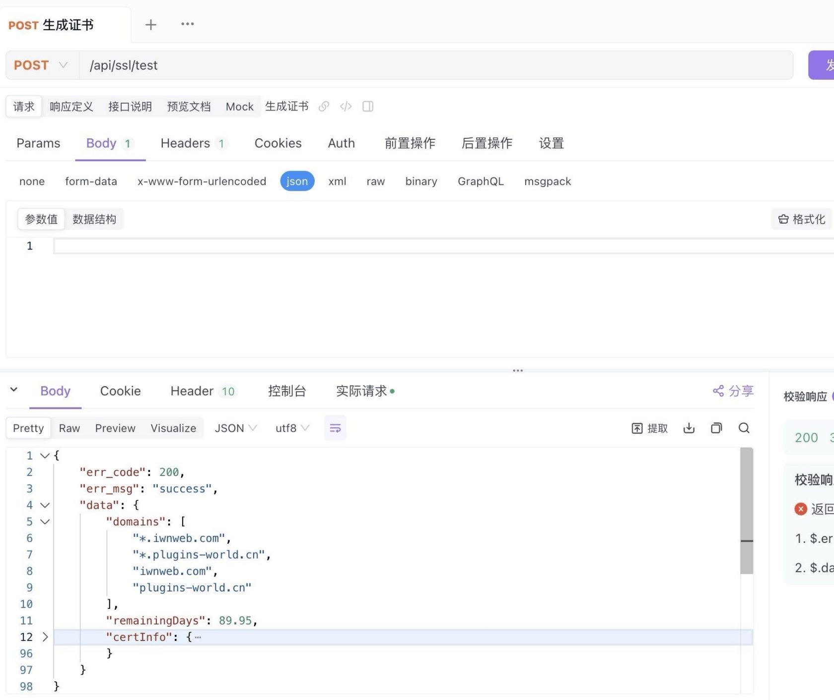Open the request Cookies tab
The image size is (834, 700).
278,143
